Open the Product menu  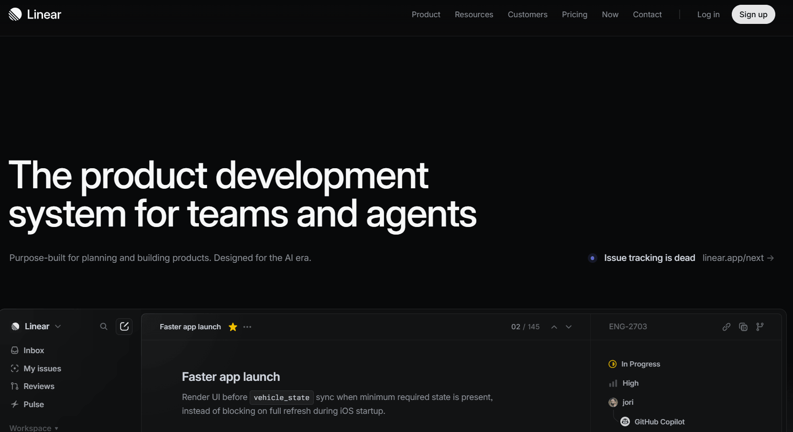(426, 14)
